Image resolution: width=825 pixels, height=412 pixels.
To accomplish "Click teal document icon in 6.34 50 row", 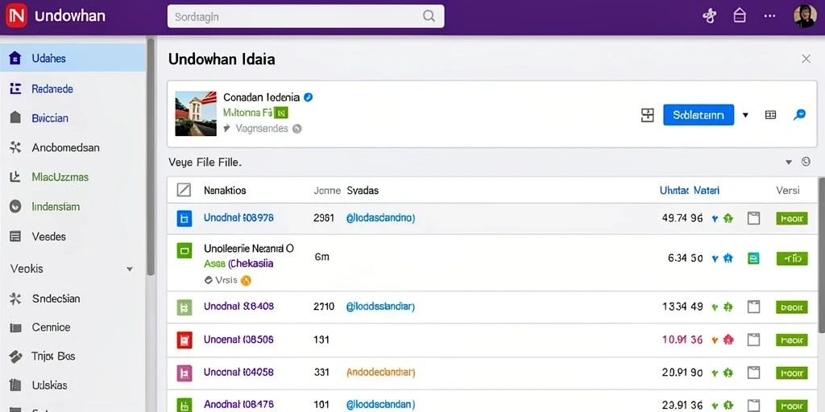I will pyautogui.click(x=754, y=258).
